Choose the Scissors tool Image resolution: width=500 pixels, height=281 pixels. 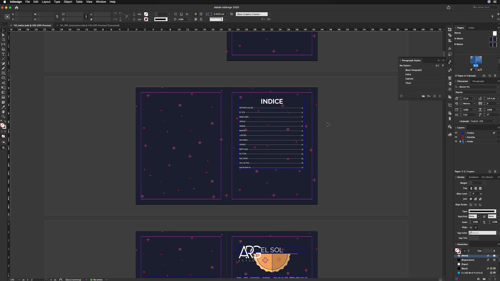point(3,83)
